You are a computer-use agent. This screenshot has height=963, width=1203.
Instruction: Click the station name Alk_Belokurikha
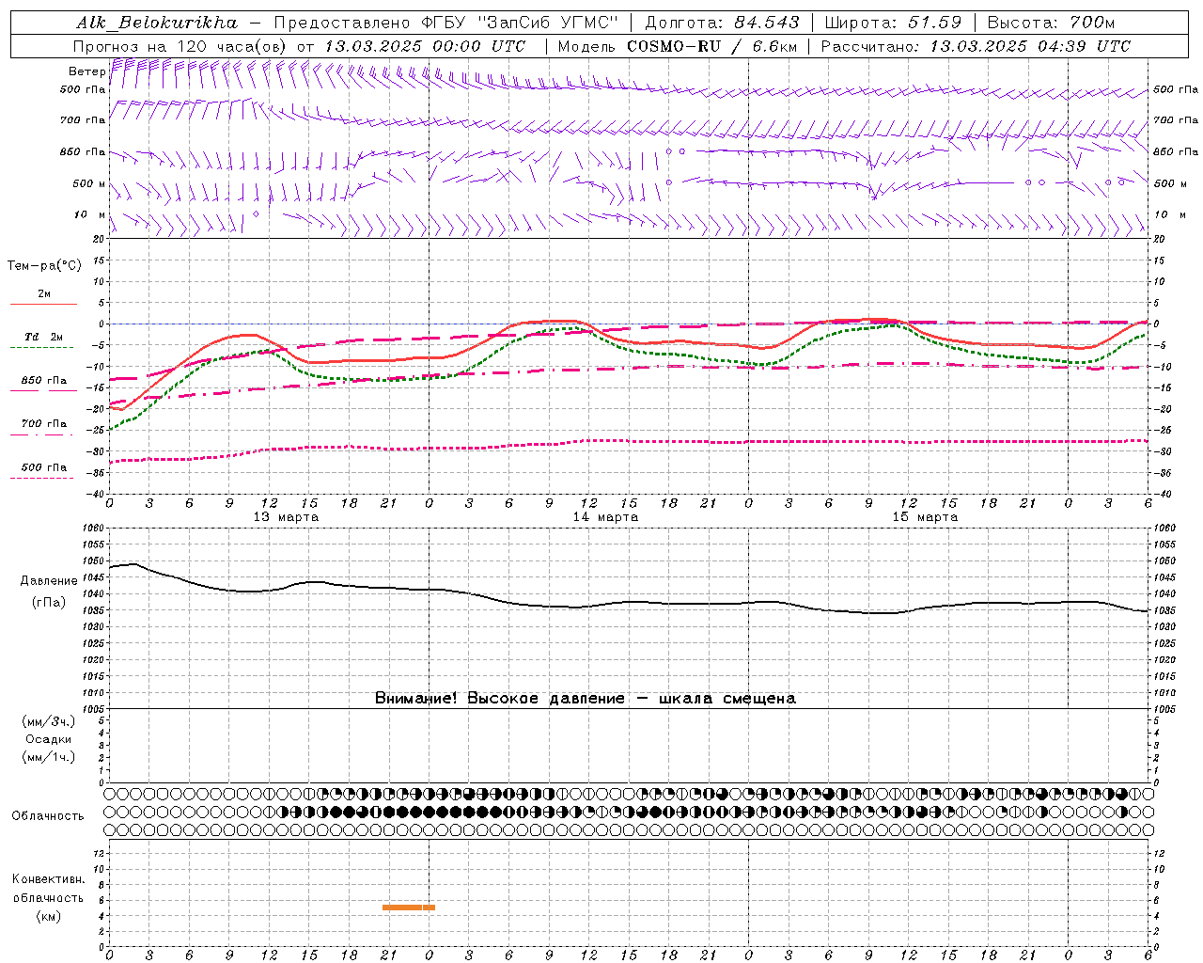(157, 23)
